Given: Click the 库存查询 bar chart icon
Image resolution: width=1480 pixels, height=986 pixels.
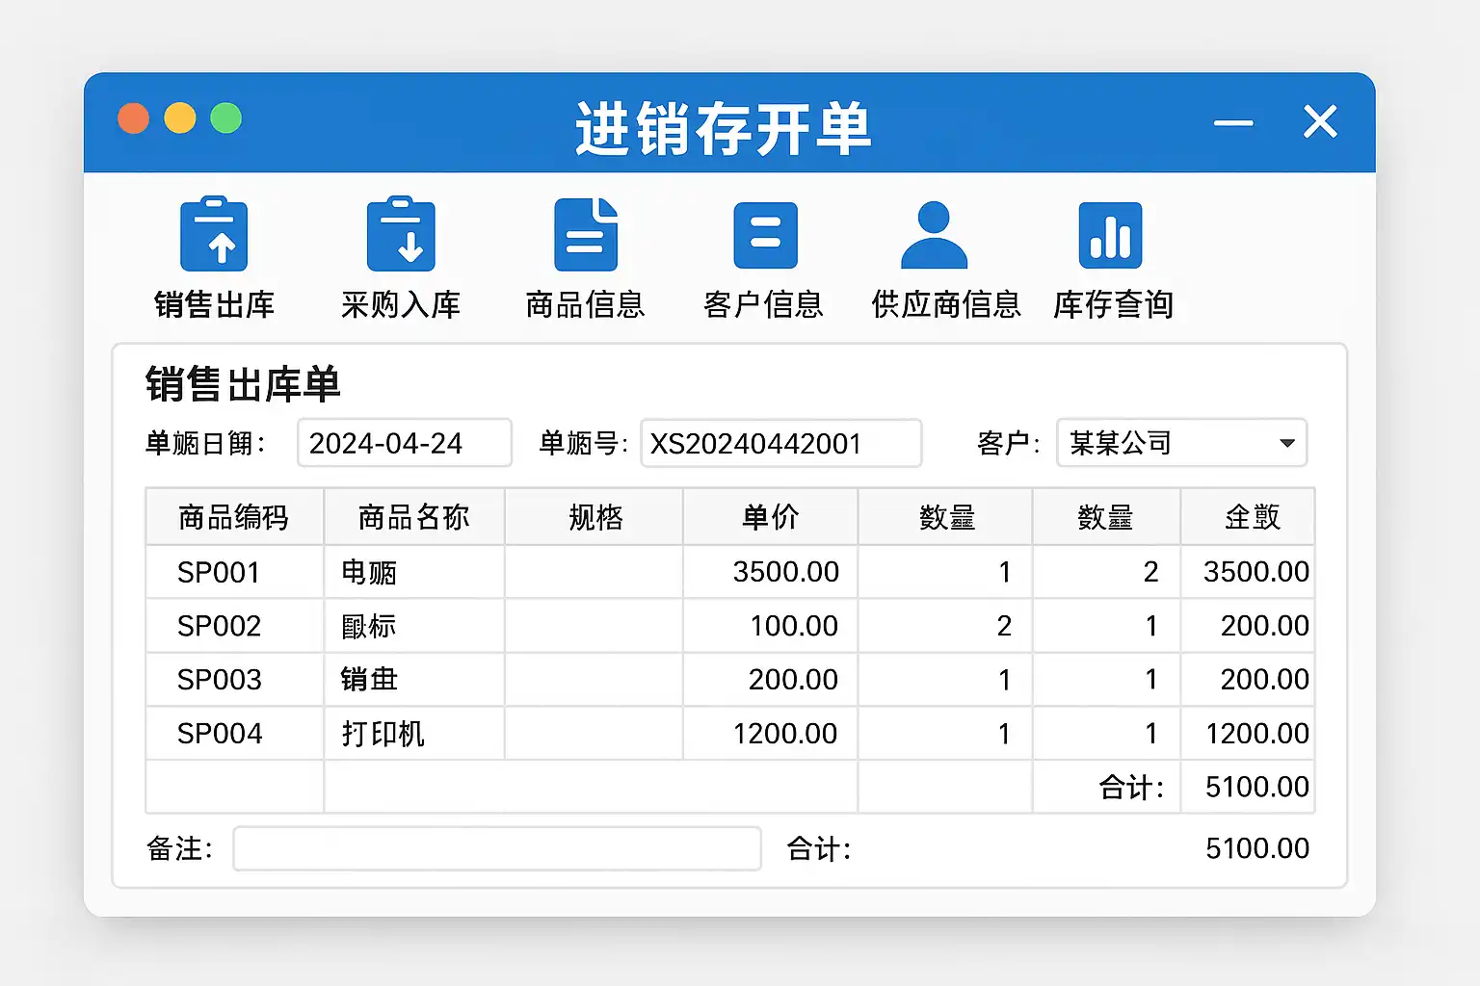Looking at the screenshot, I should point(1110,235).
